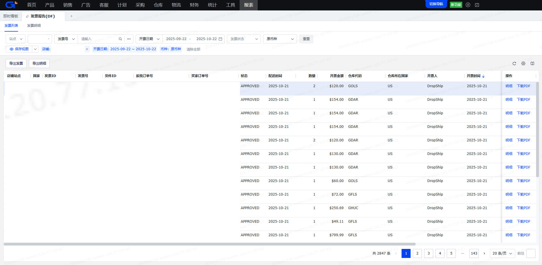This screenshot has height=265, width=542.
Task: Switch to the 发票明细 tab
Action: click(x=34, y=26)
